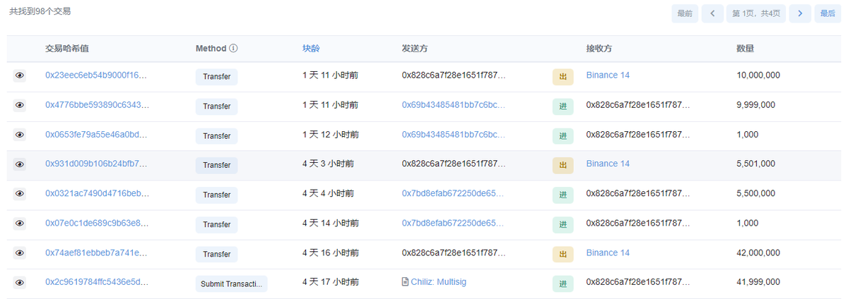Click the 进 badge in 9,999,000 row
848x299 pixels.
(563, 106)
